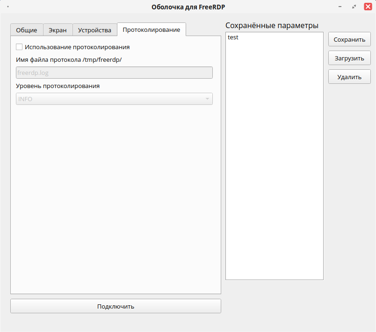Open the INFO logging level dropdown

point(114,99)
